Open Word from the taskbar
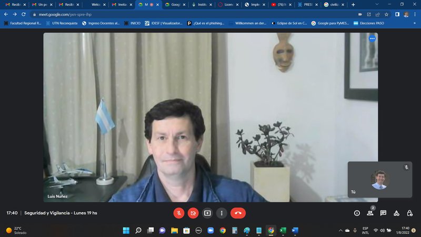This screenshot has height=237, width=421. pos(295,230)
